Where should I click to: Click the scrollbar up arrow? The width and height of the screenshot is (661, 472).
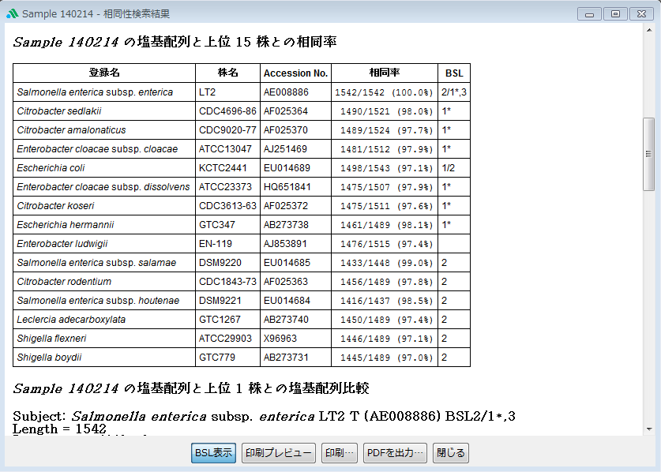point(648,30)
